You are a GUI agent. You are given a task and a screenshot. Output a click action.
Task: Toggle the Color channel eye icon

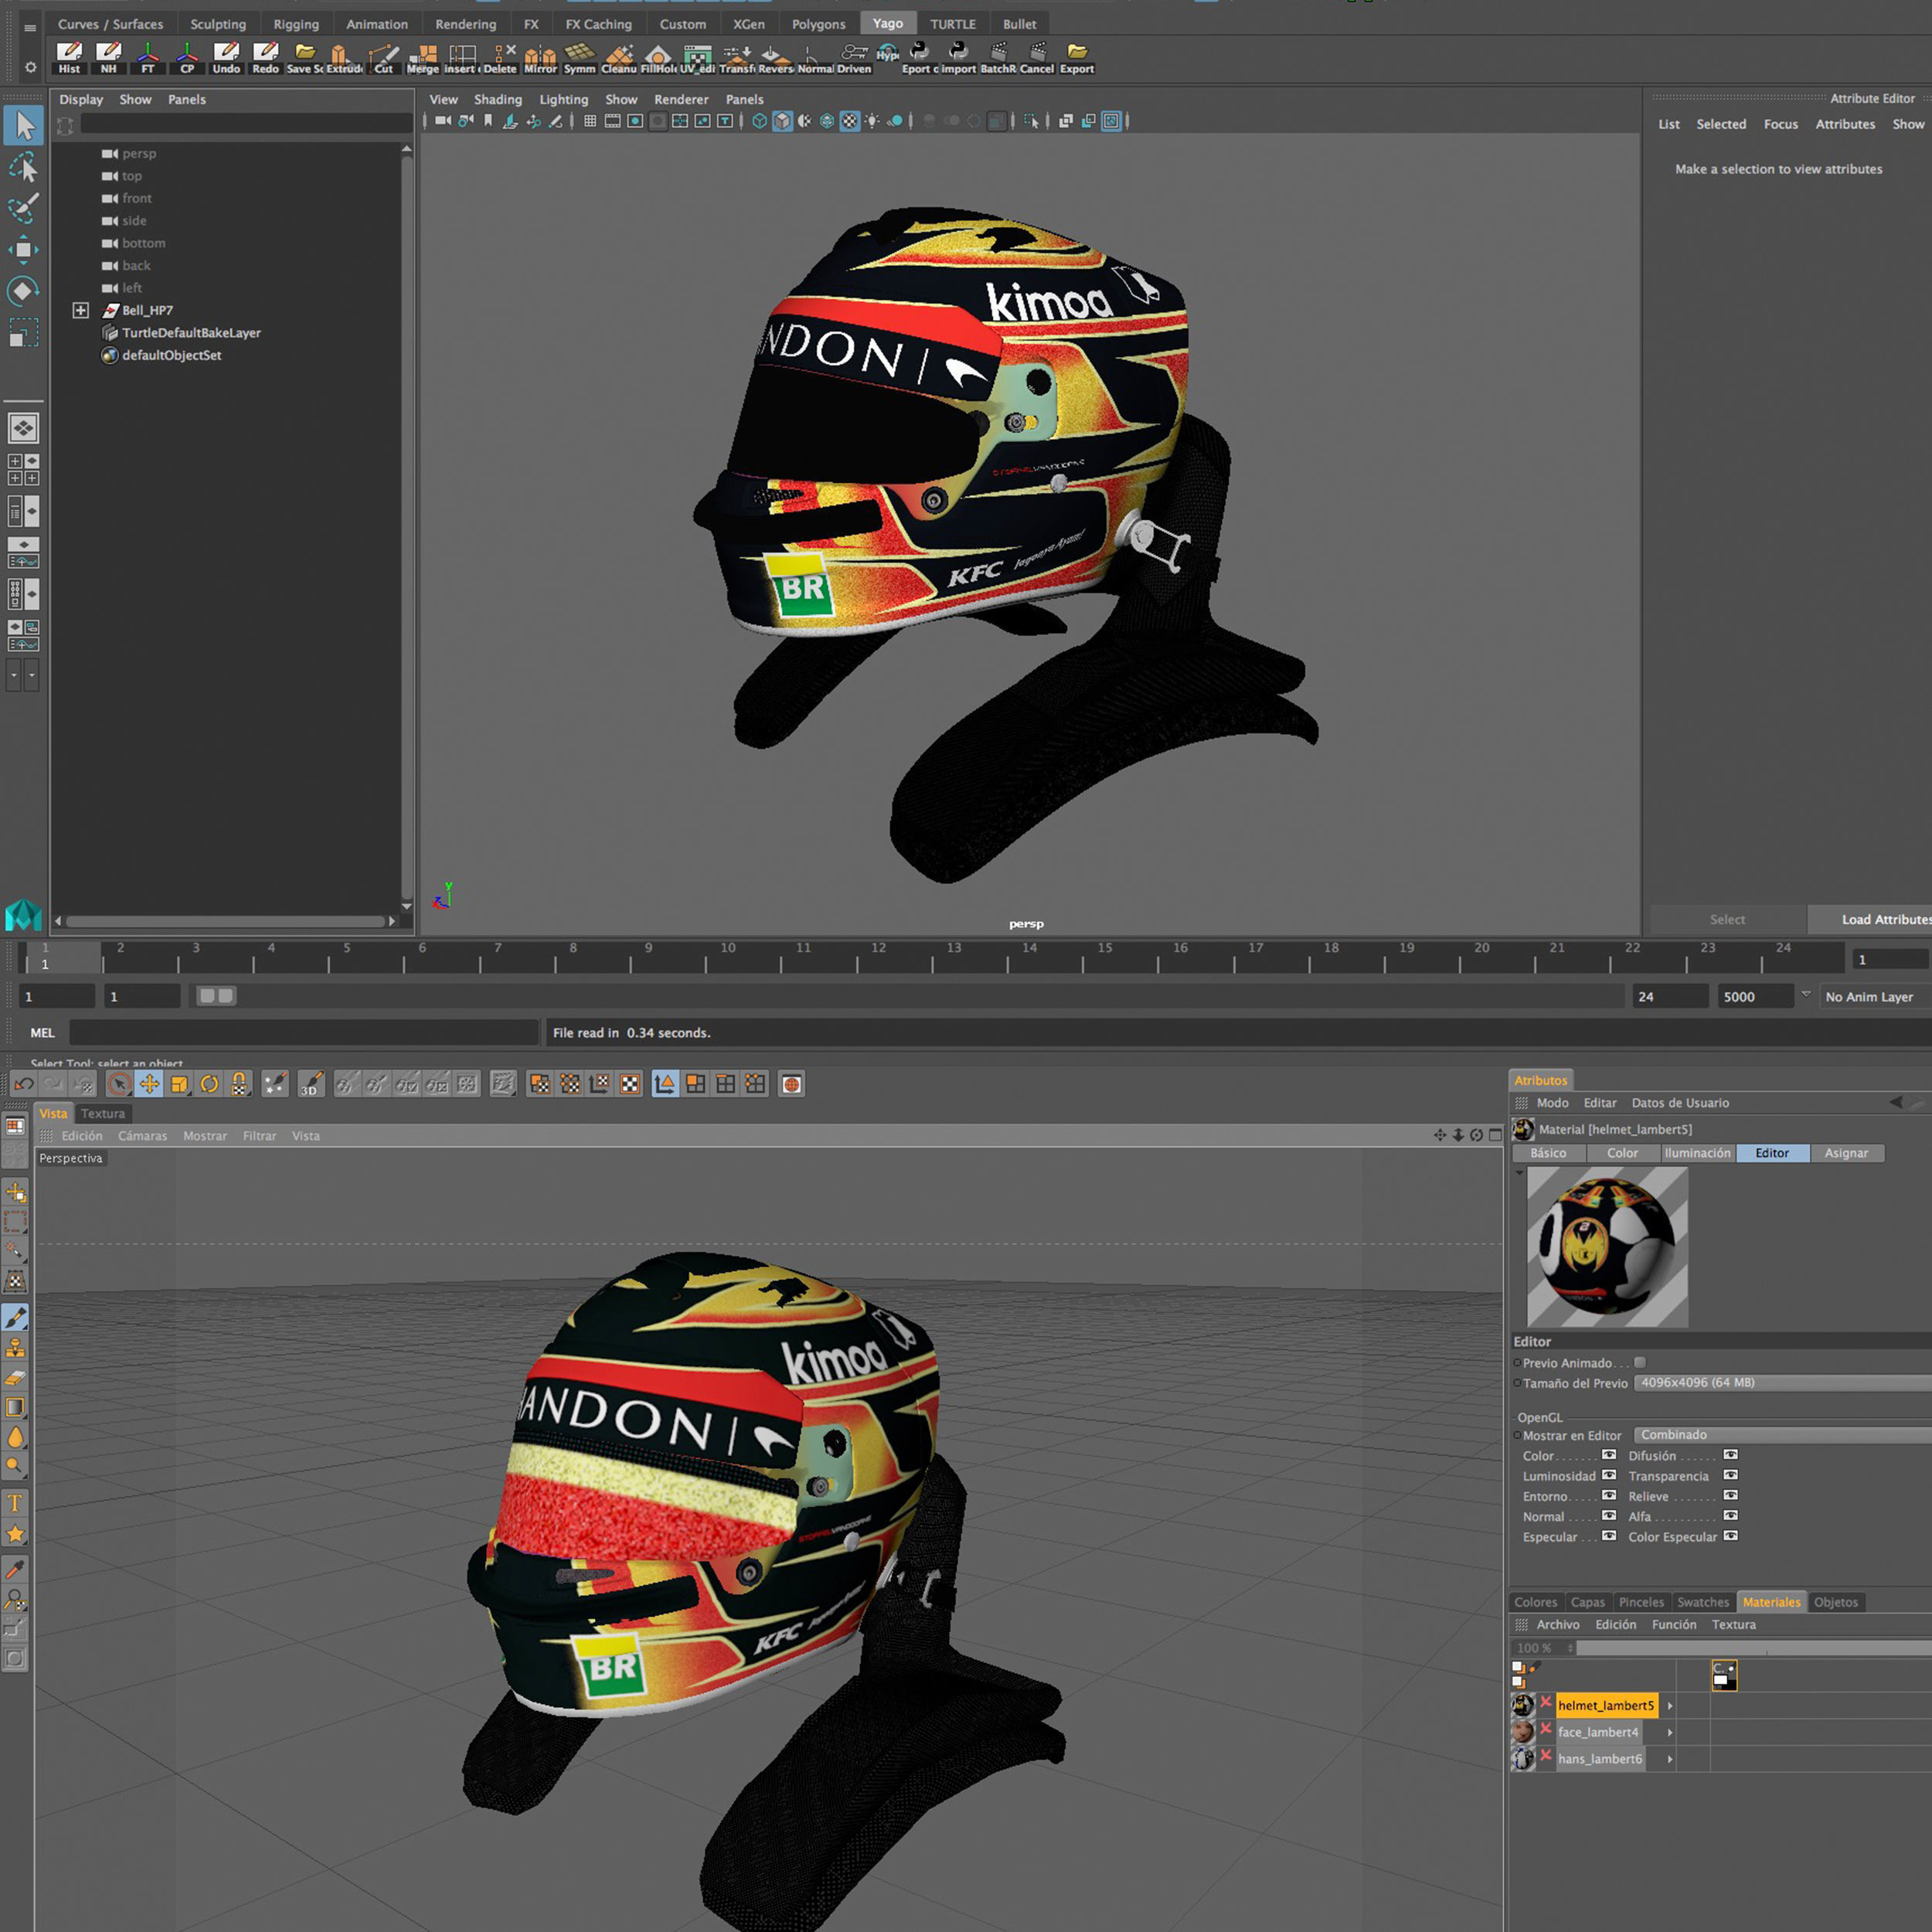tap(1609, 1455)
